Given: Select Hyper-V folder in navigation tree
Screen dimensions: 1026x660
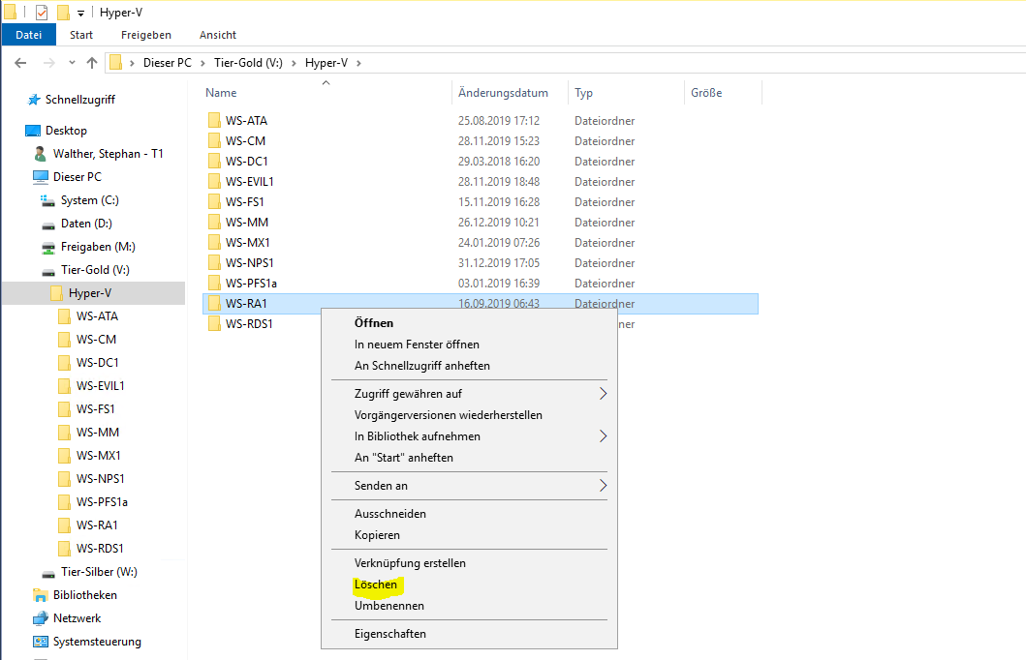Looking at the screenshot, I should (94, 293).
